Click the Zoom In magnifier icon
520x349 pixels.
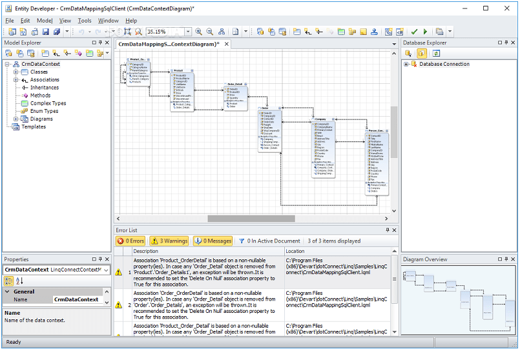[199, 32]
